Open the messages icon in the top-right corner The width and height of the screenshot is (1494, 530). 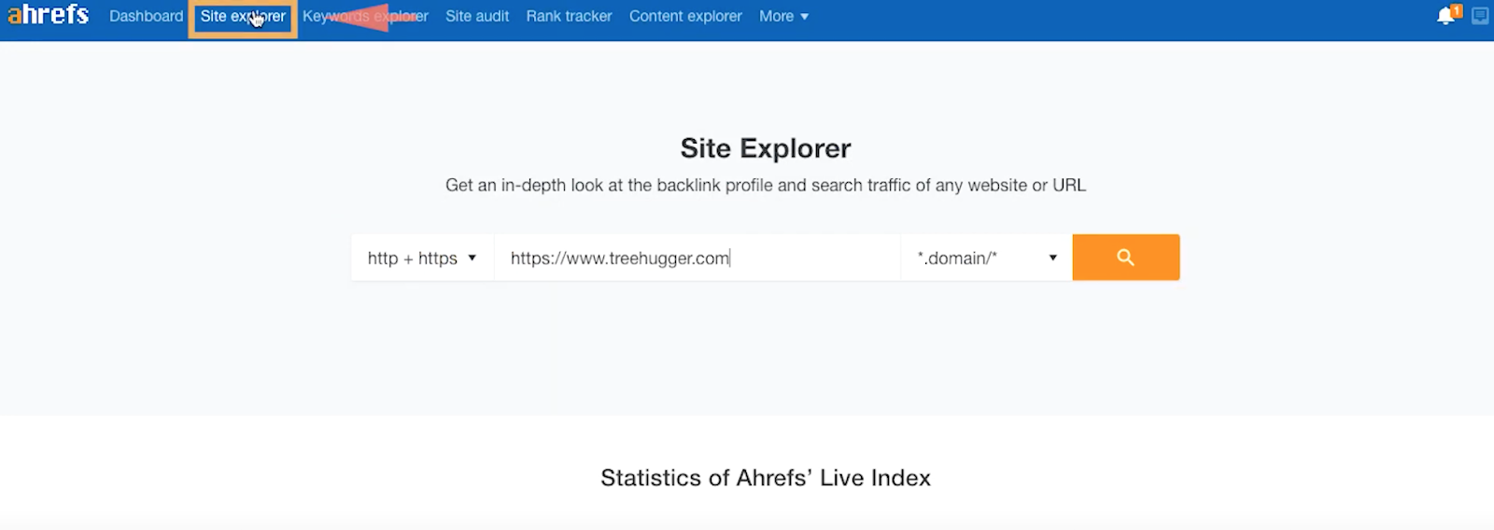1480,16
